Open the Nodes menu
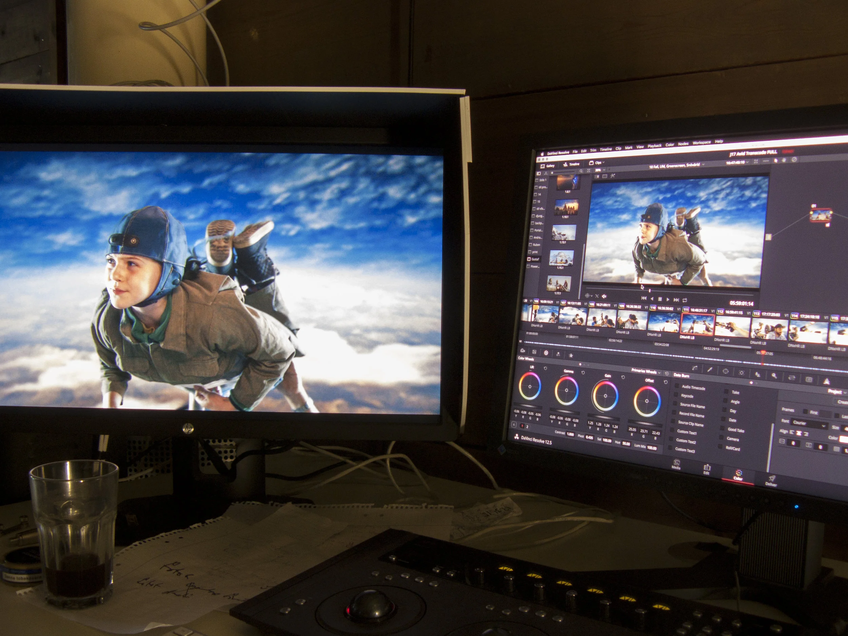 (x=683, y=144)
